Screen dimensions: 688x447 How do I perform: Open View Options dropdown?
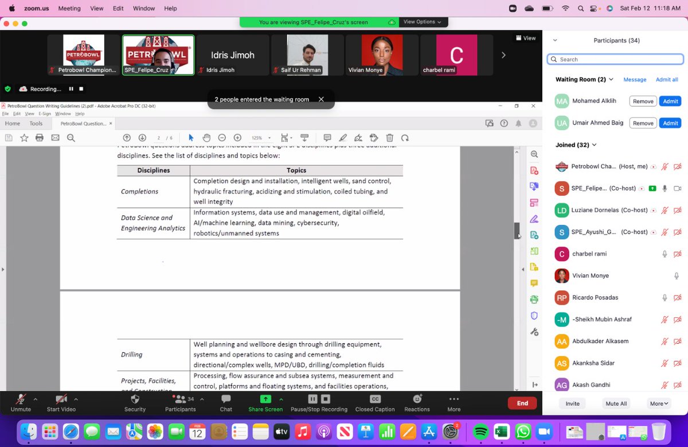tap(423, 22)
